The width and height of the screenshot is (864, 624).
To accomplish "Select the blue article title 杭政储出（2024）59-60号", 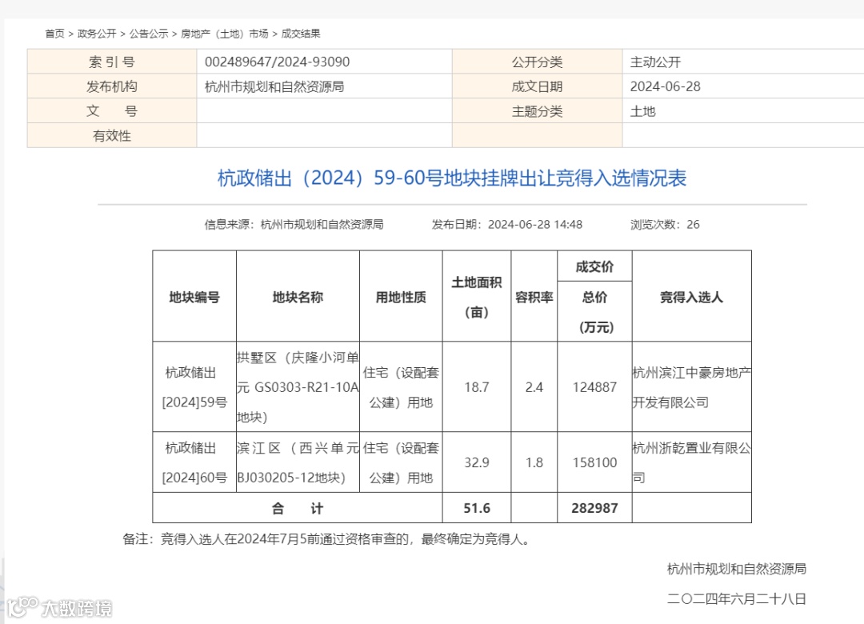I will pyautogui.click(x=452, y=178).
